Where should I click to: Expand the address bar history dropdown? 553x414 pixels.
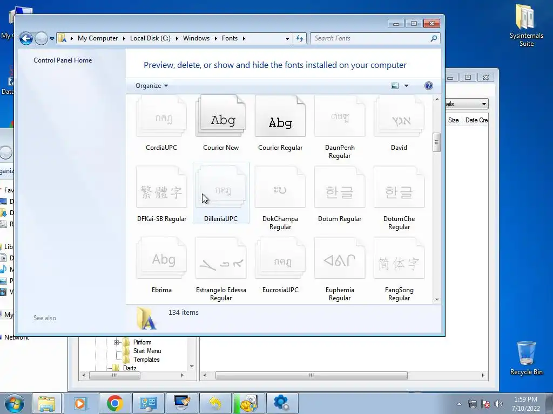pyautogui.click(x=287, y=38)
